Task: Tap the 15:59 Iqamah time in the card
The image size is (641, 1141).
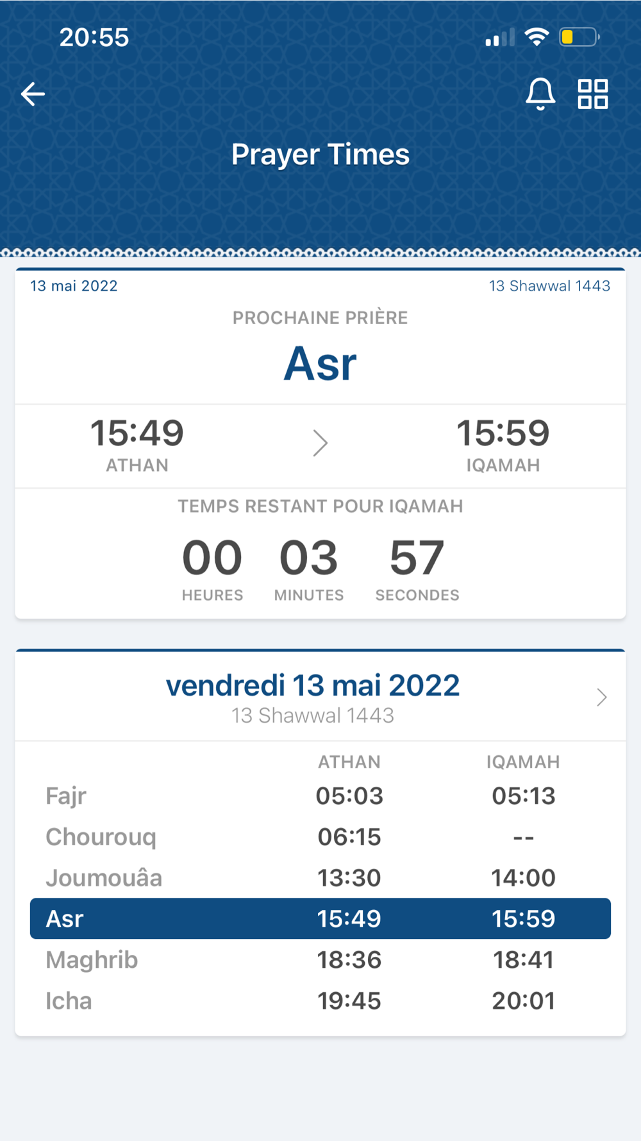Action: tap(503, 433)
